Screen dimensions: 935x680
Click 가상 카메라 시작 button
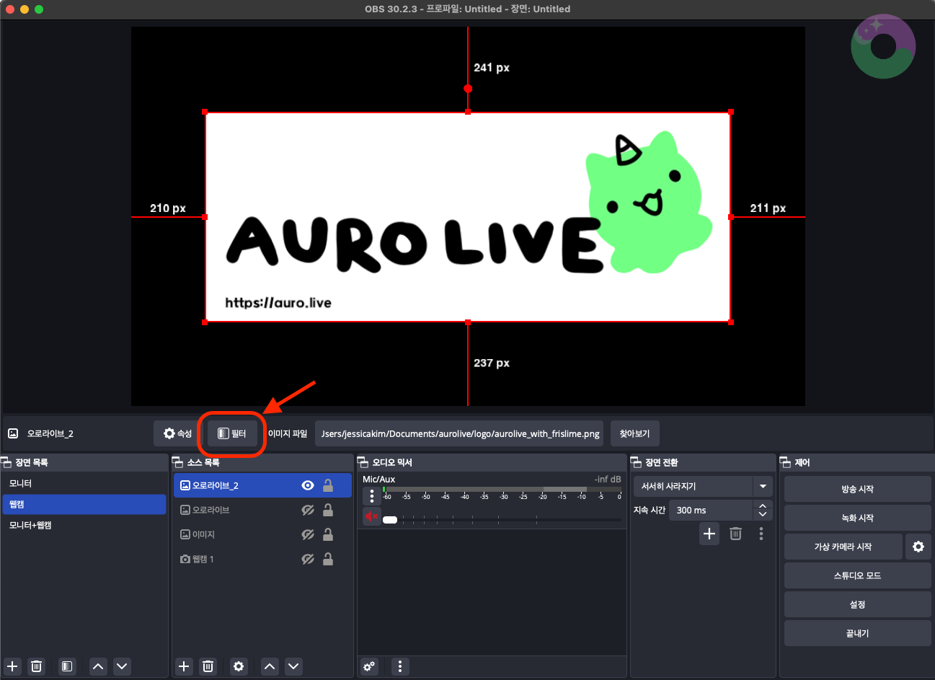(843, 547)
